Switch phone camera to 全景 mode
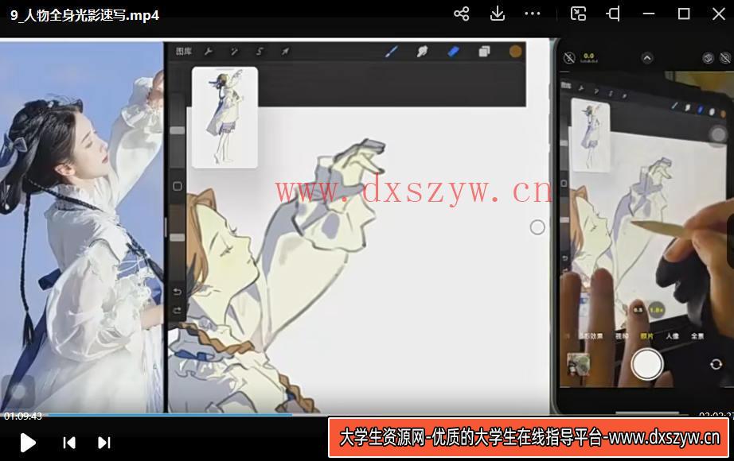Screen dimensions: 734x461 click(x=697, y=335)
